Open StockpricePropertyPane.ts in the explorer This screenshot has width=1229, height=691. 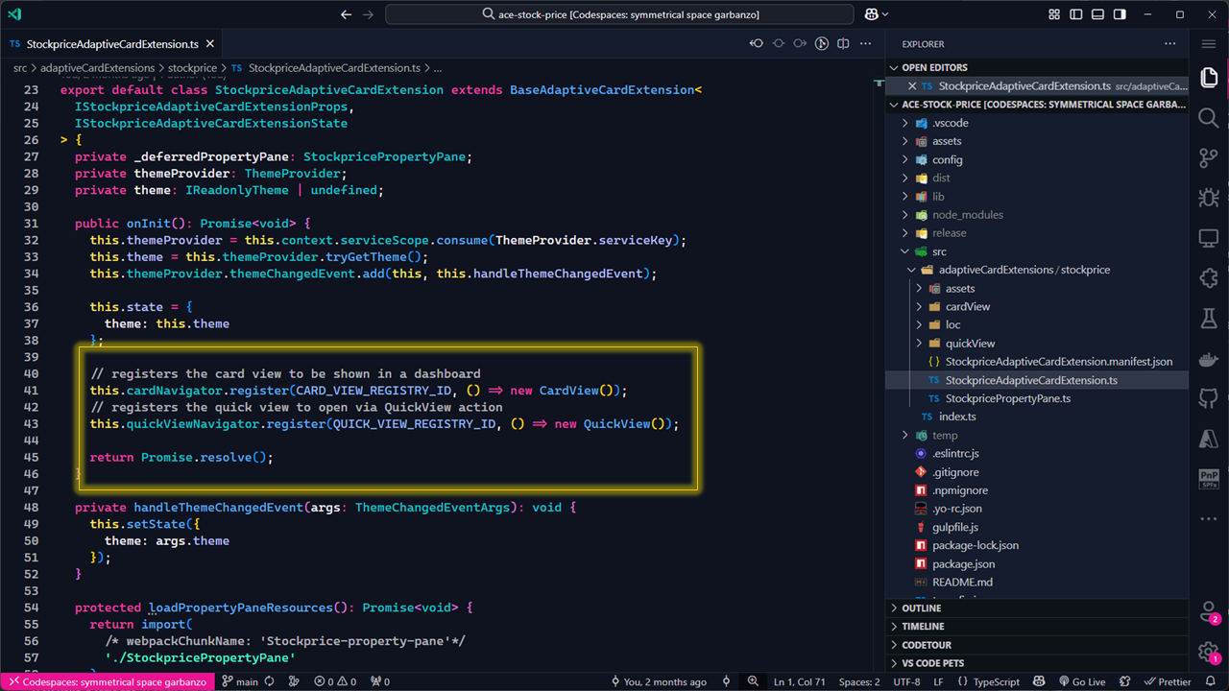pyautogui.click(x=1007, y=398)
